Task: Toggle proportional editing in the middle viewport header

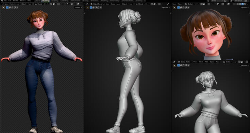Action: [x=159, y=4]
